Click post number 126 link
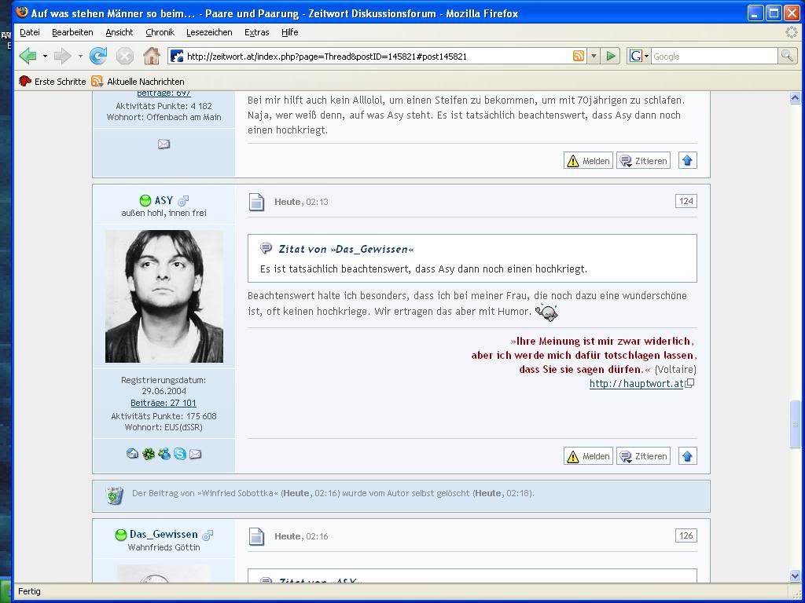This screenshot has height=603, width=805. (686, 535)
